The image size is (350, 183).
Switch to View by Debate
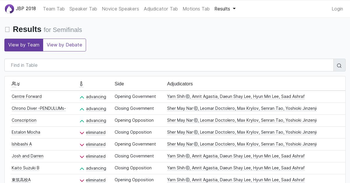[x=64, y=45]
